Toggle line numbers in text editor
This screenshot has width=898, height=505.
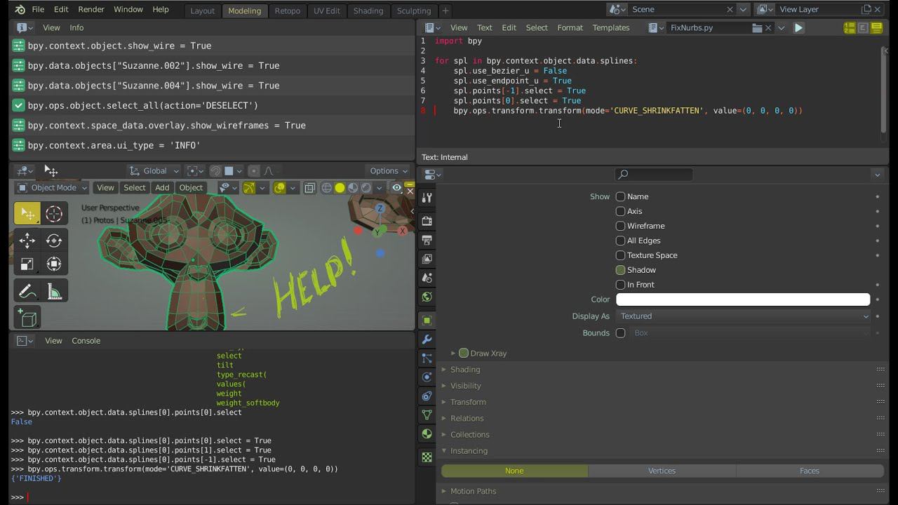click(850, 28)
